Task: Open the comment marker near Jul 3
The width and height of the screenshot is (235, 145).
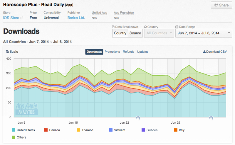Action: coord(211,118)
